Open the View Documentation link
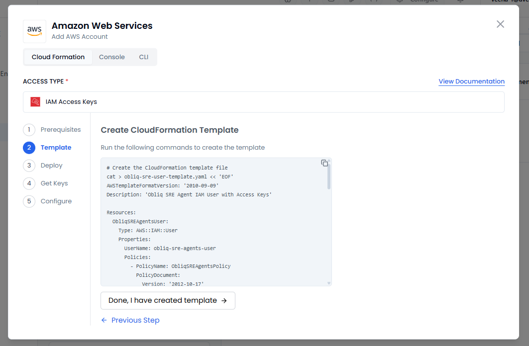This screenshot has height=346, width=529. click(x=471, y=82)
